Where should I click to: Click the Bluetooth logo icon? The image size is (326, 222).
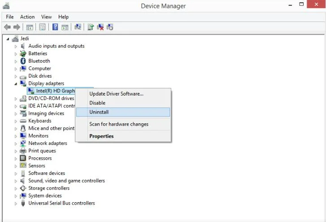(x=23, y=61)
